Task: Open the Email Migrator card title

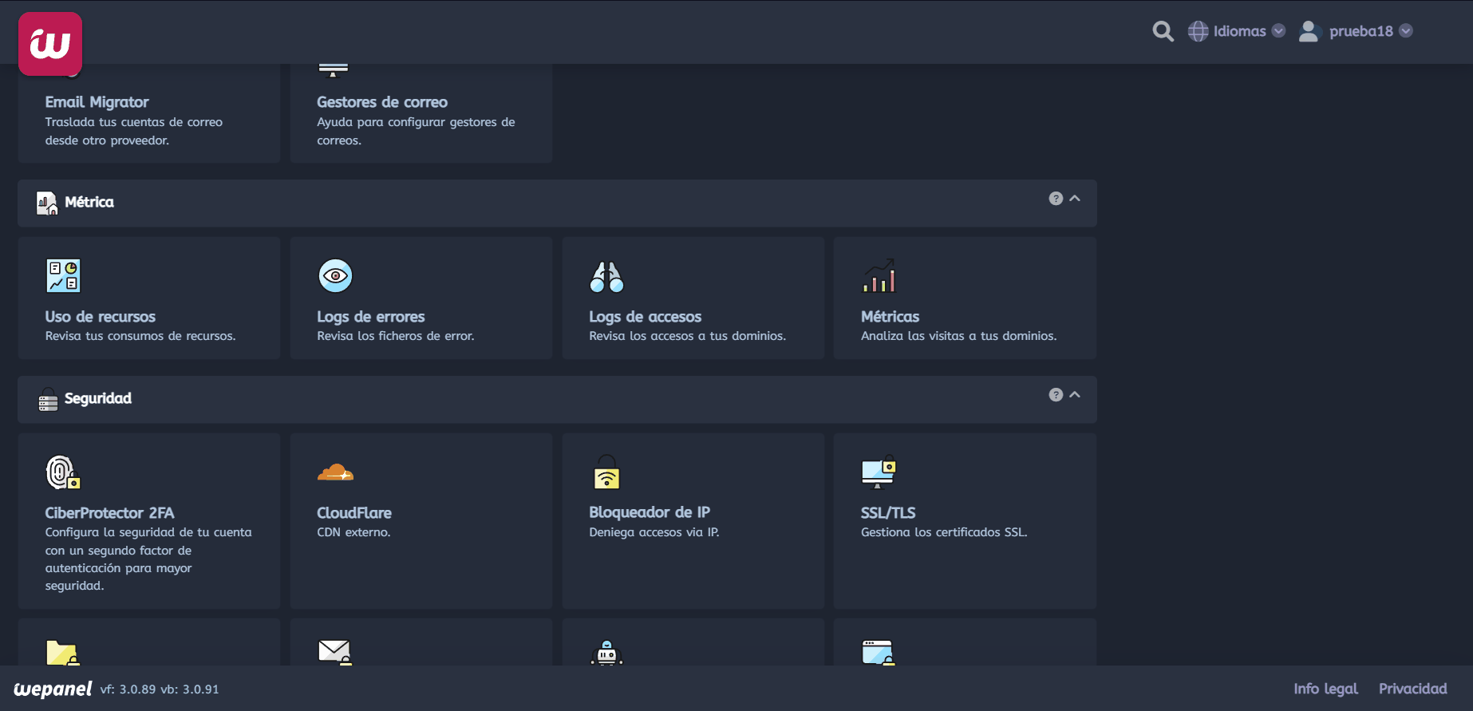Action: (x=97, y=102)
